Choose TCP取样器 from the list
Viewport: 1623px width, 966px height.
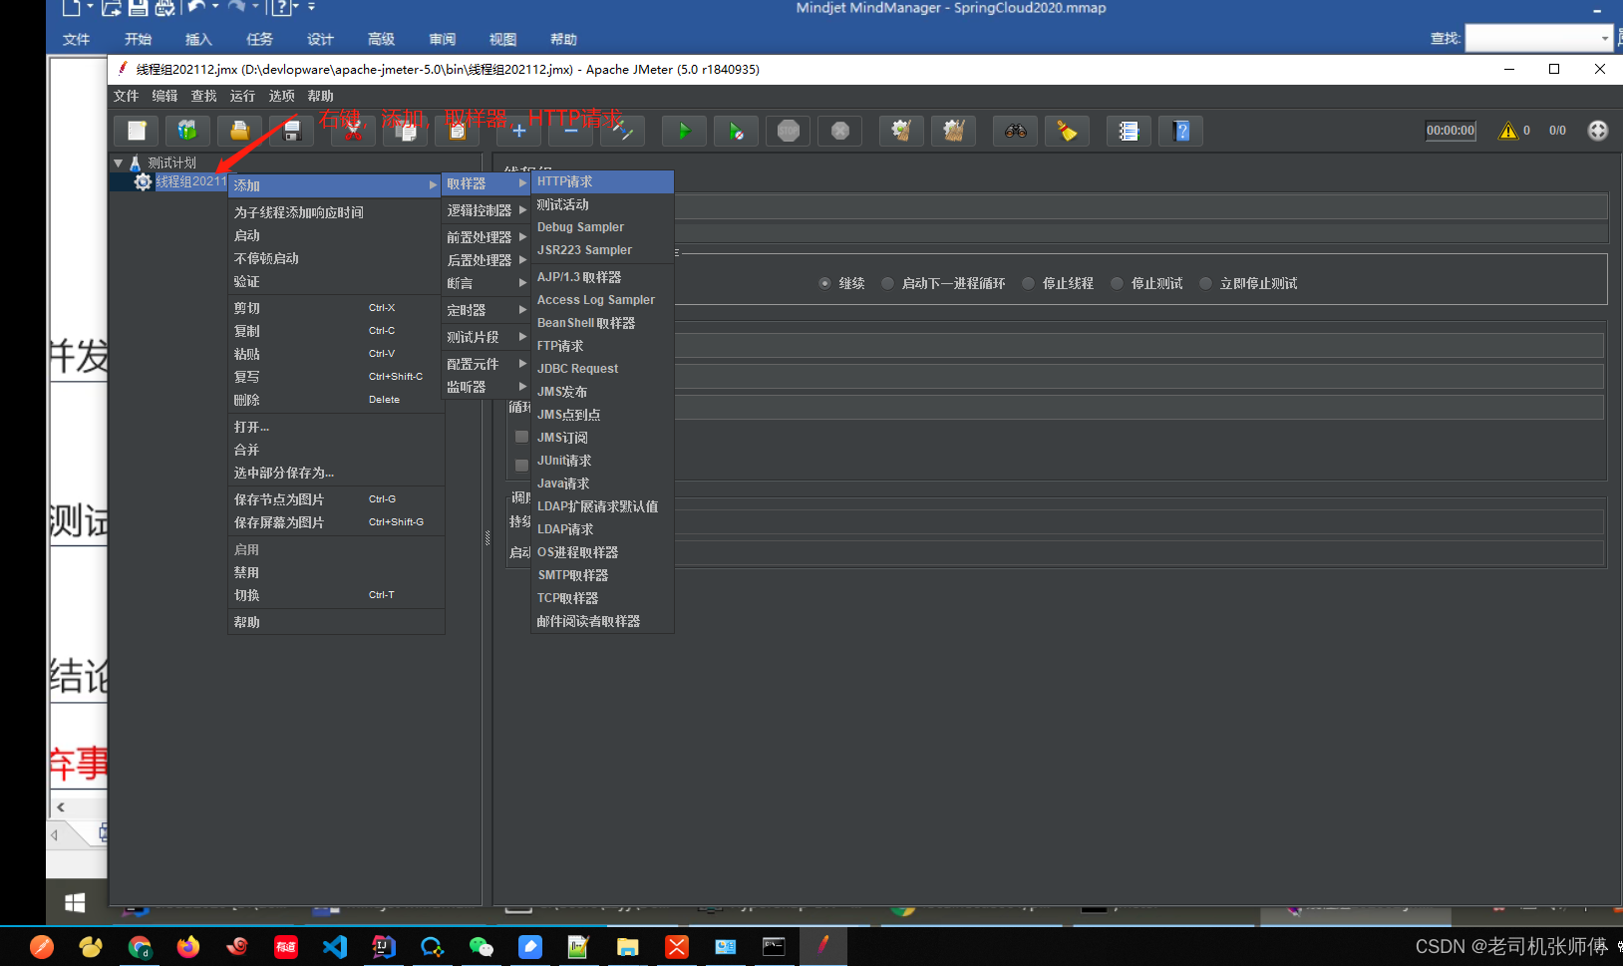pos(604,598)
